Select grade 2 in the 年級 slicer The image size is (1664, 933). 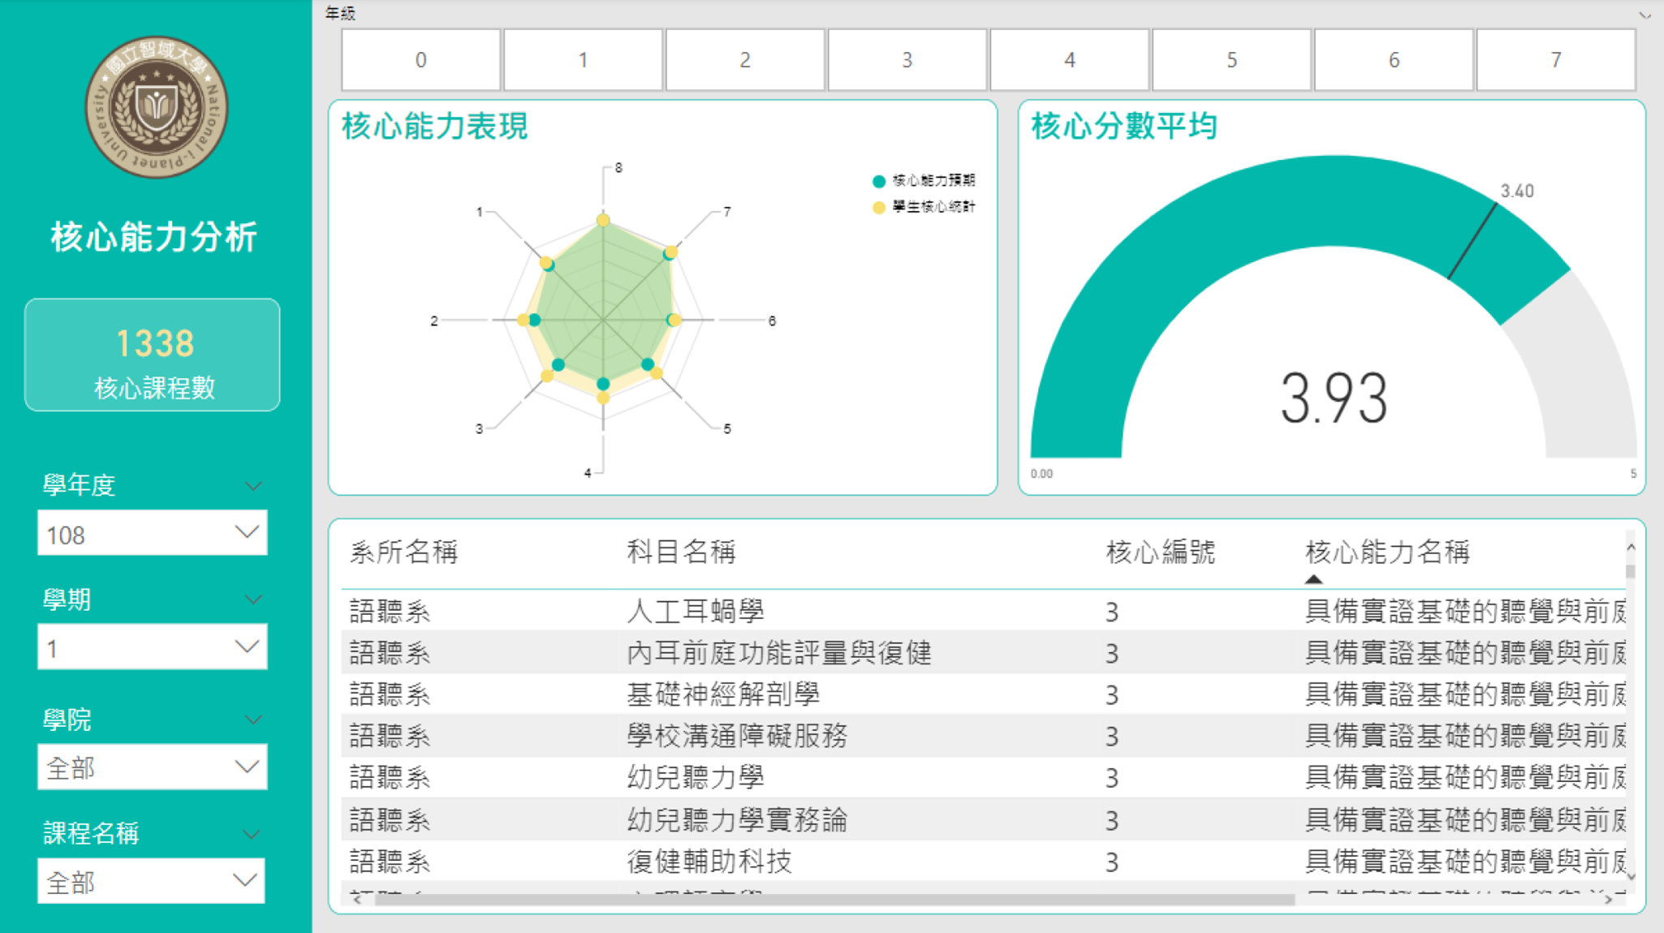click(x=745, y=60)
